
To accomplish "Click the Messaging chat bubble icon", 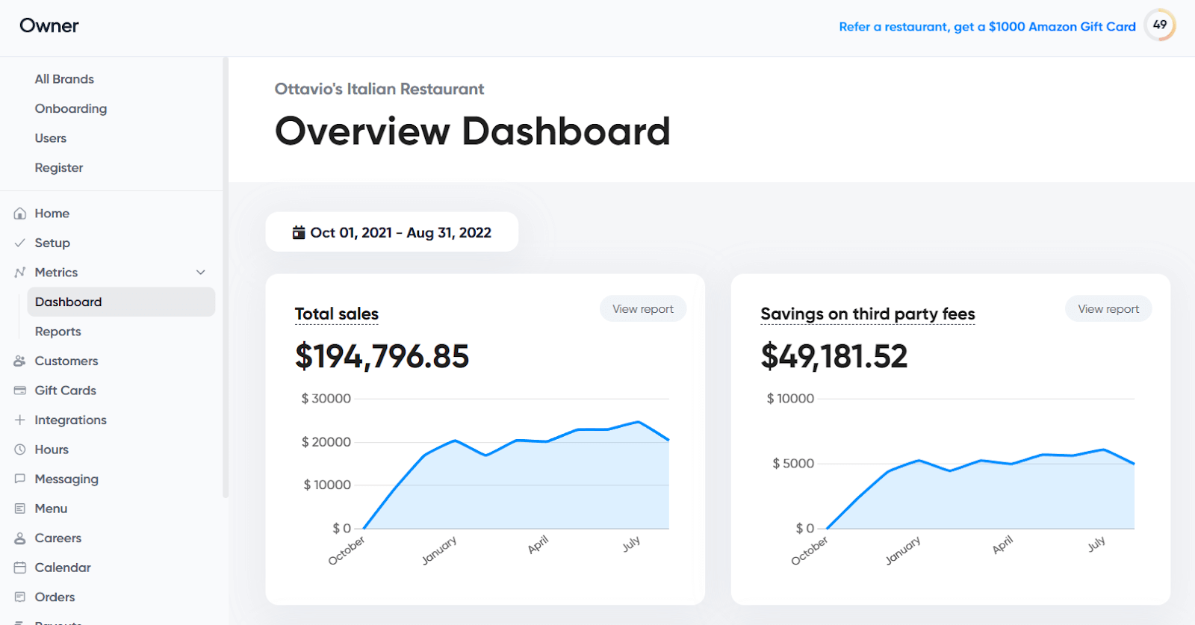I will tap(20, 479).
